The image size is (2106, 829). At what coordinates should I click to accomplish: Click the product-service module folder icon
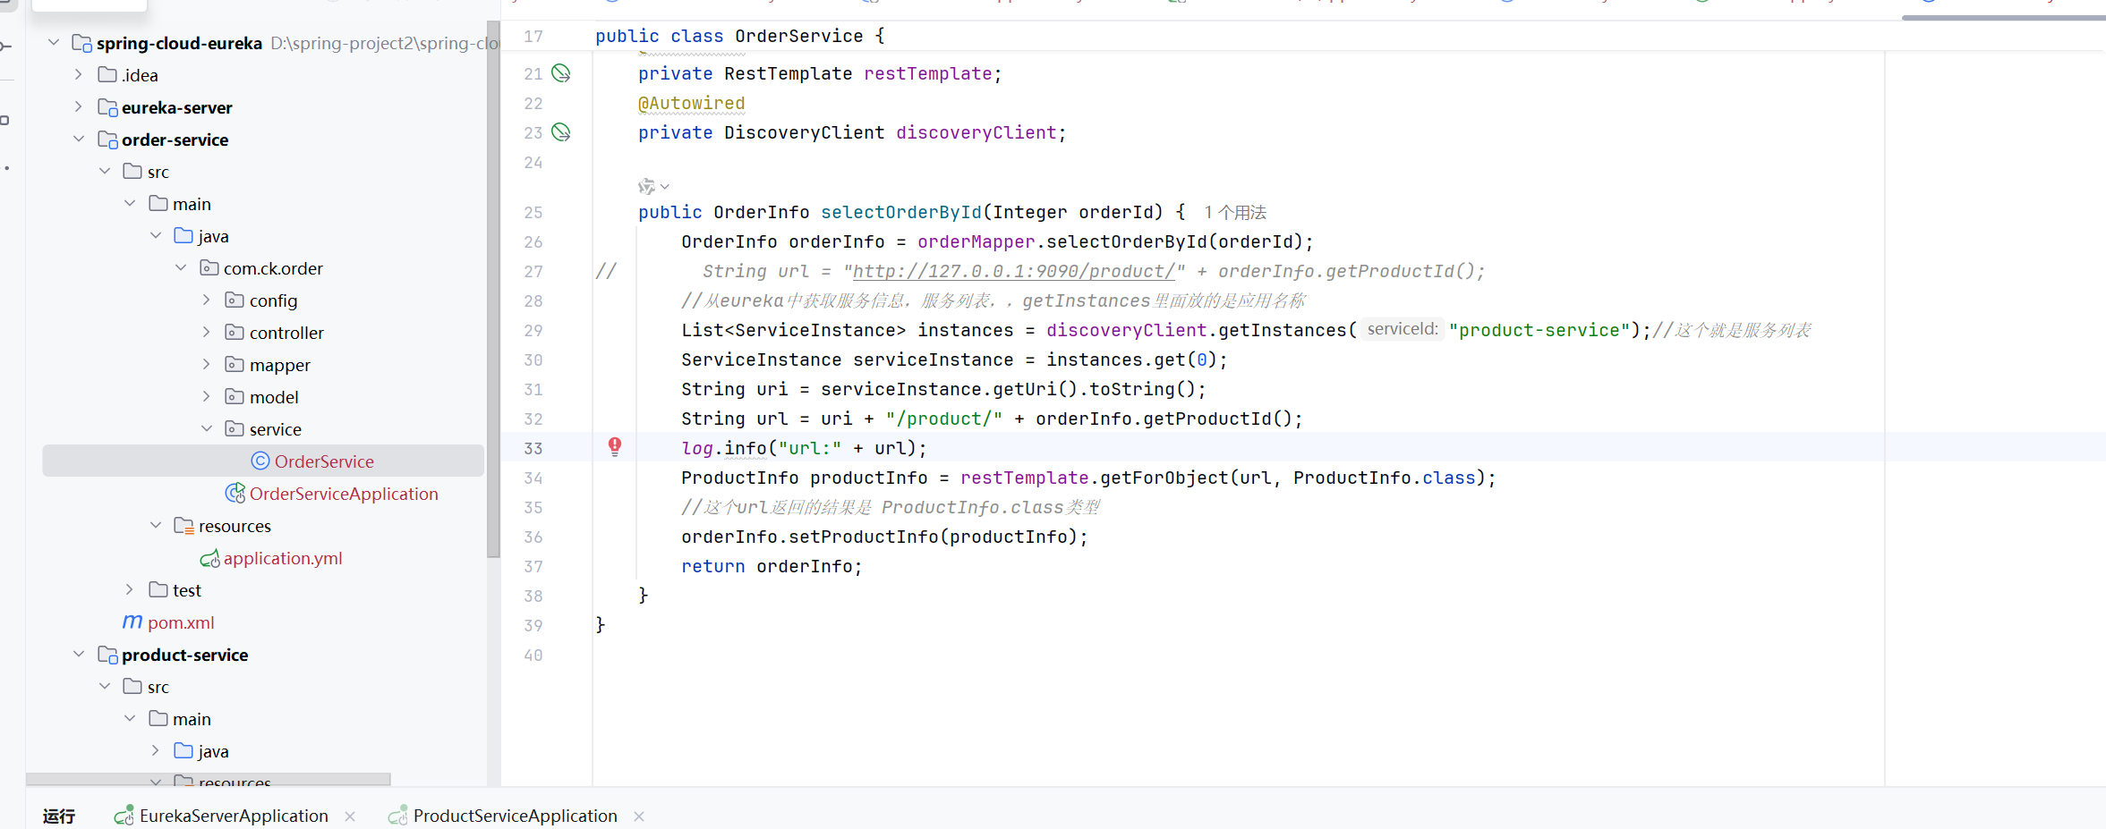pos(107,655)
